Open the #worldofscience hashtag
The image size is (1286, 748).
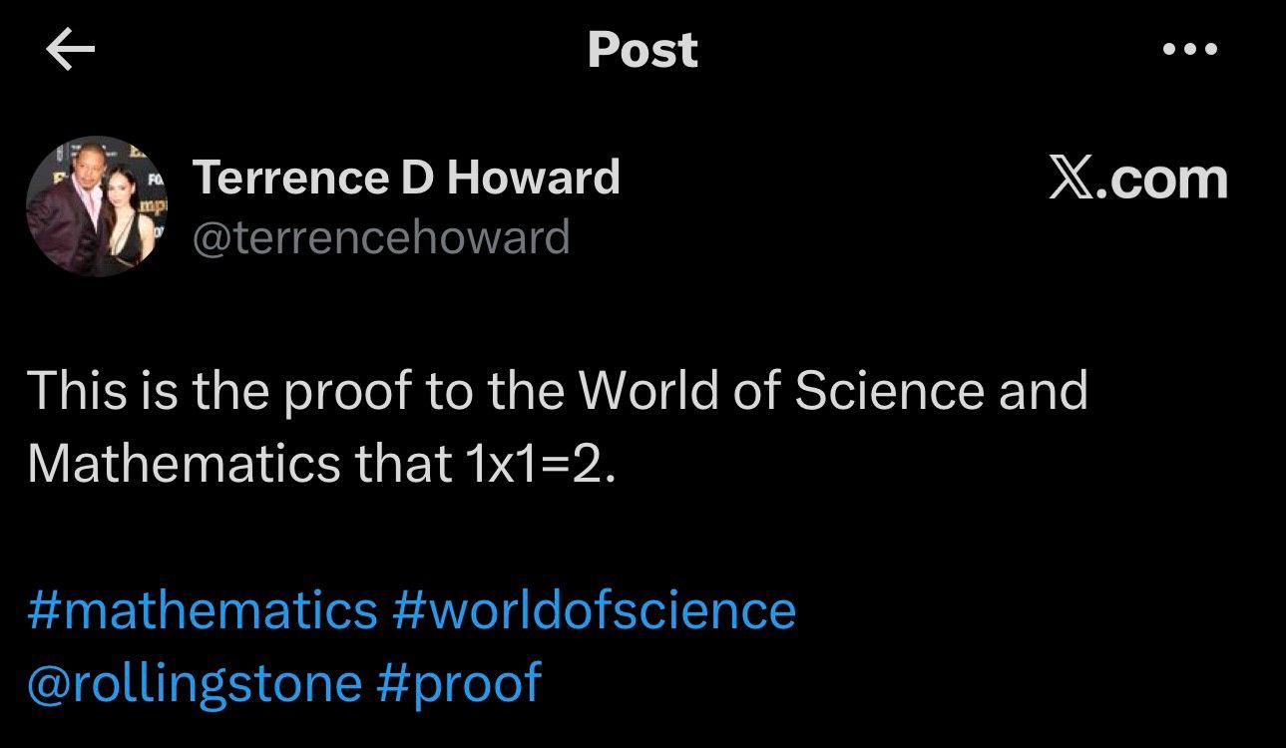pos(595,609)
